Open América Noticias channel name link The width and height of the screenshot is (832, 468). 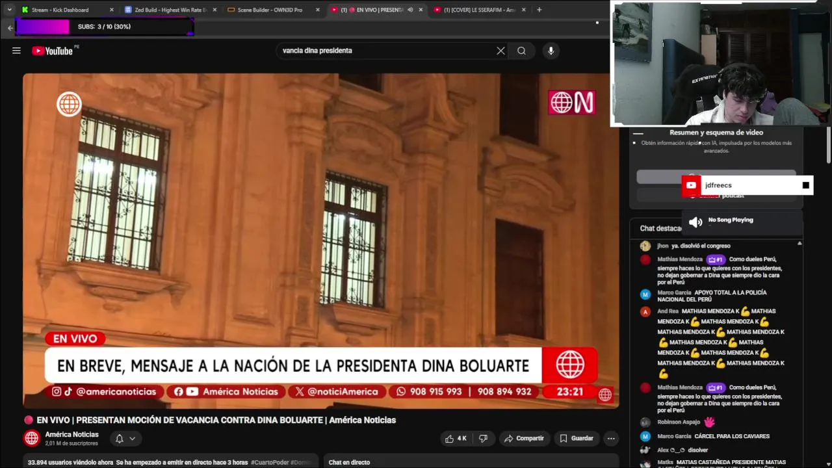(x=71, y=434)
